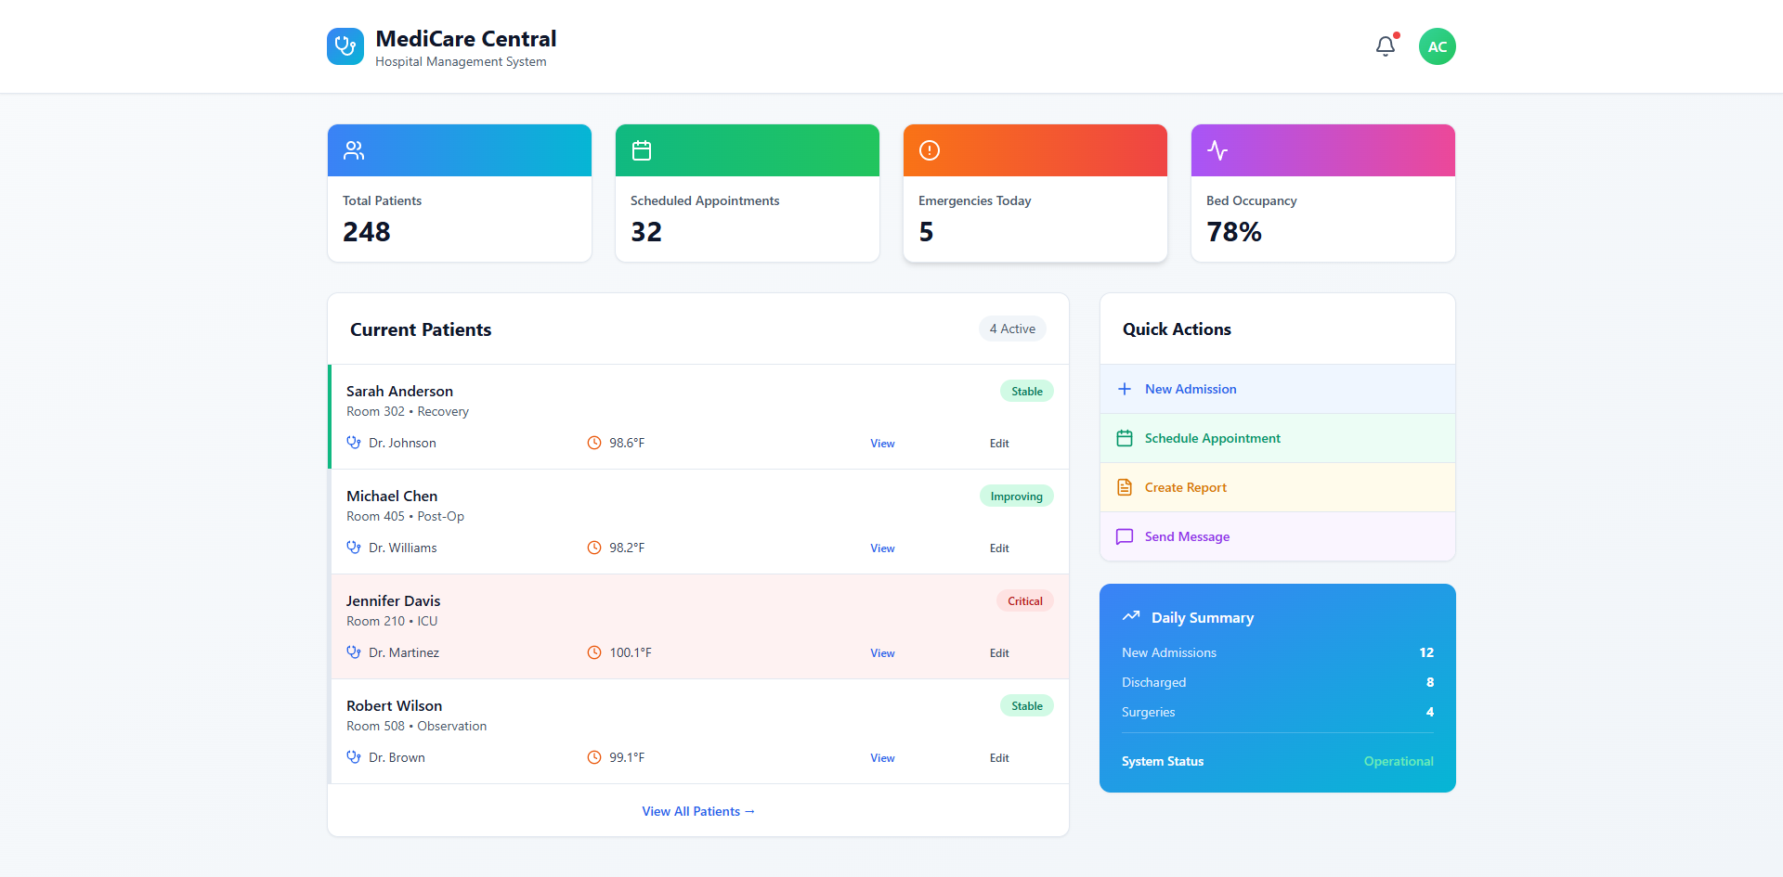Click the Emergencies Today alert icon
1783x877 pixels.
point(930,150)
